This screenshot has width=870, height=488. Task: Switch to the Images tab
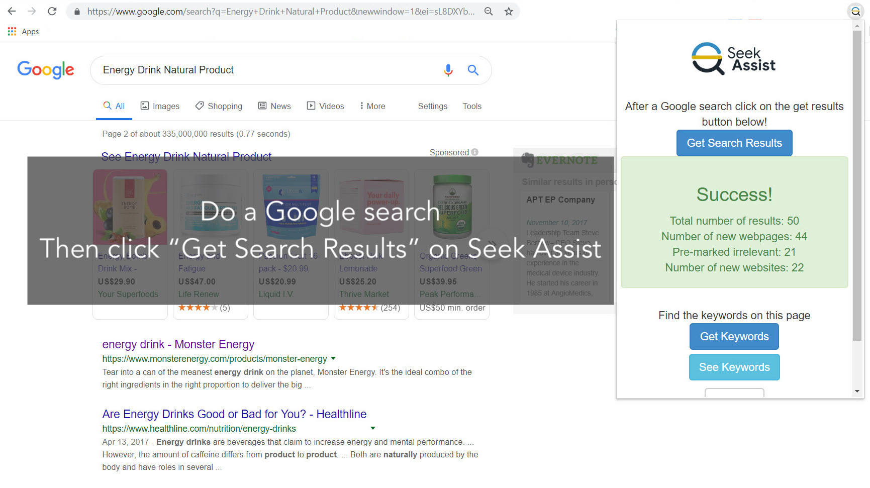pos(160,106)
